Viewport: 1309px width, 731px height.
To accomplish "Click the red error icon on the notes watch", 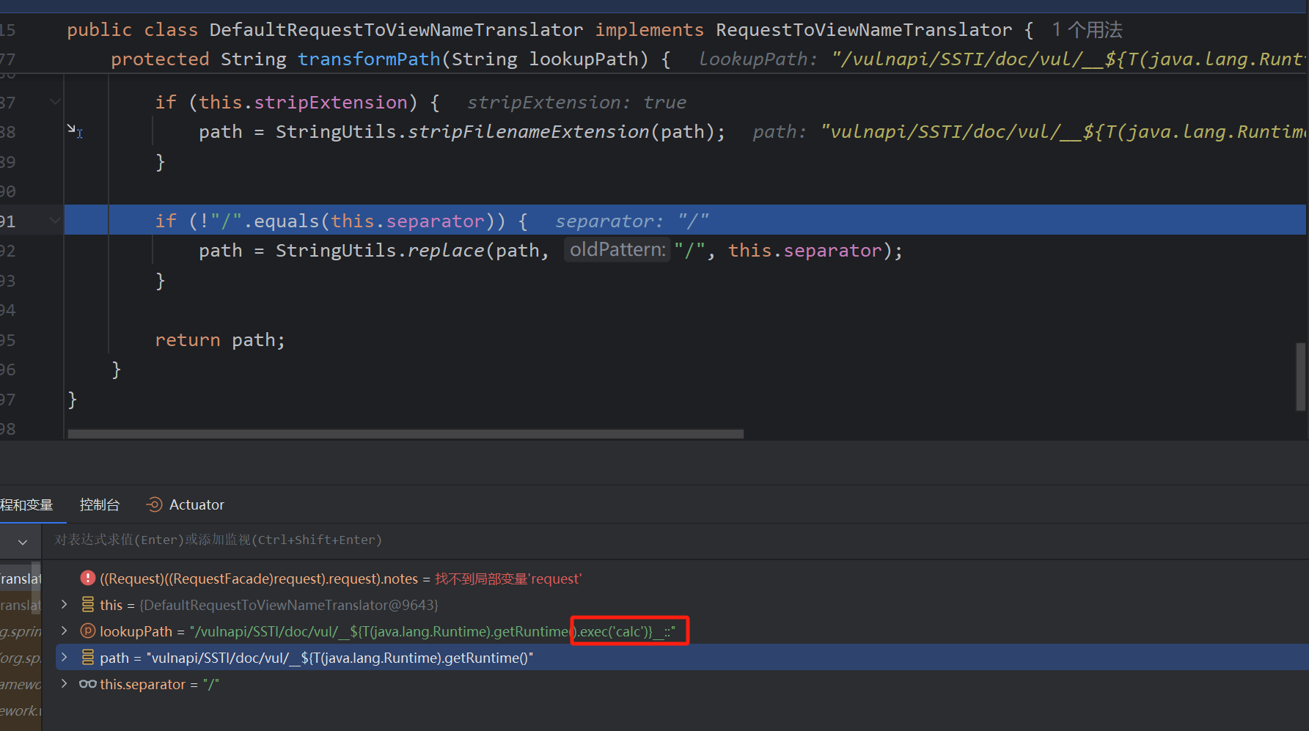I will [x=87, y=578].
